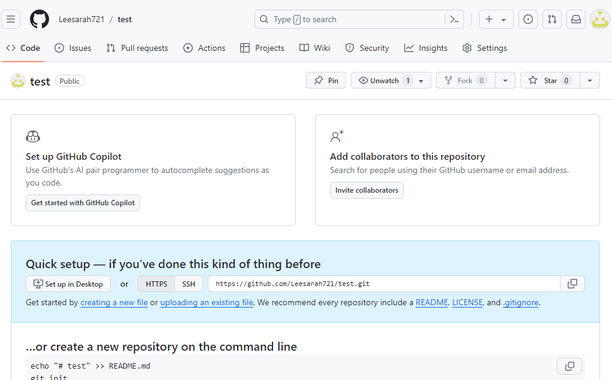Switch to the Security tab

[x=367, y=48]
